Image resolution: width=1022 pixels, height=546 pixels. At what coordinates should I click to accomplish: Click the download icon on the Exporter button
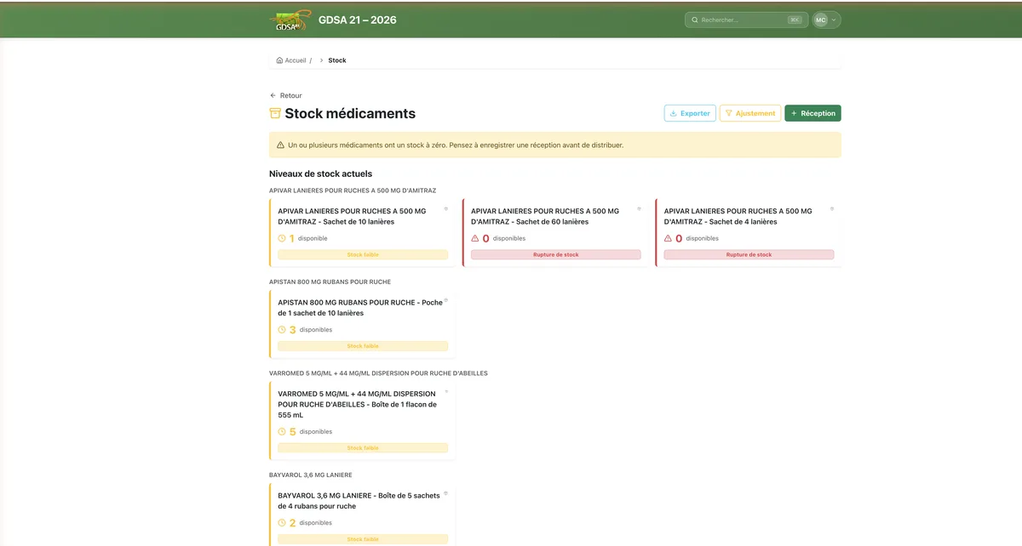pyautogui.click(x=672, y=112)
